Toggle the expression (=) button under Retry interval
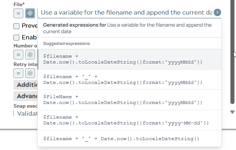This screenshot has height=150, width=236. coord(19,73)
